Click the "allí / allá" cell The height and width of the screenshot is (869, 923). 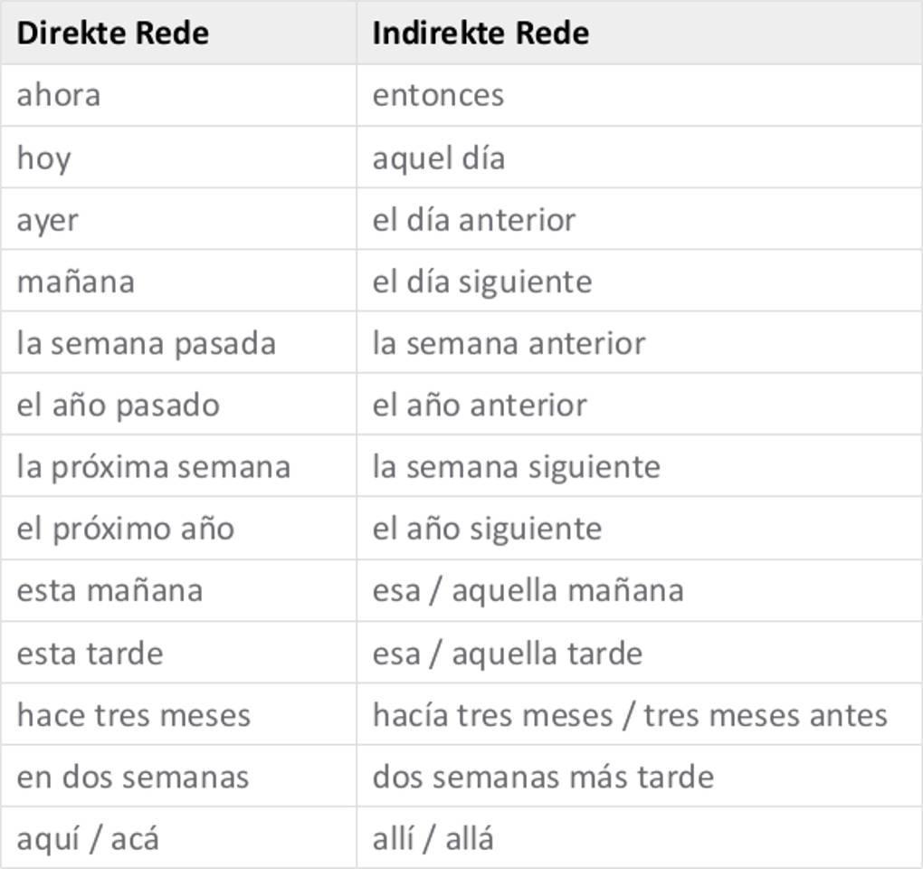coord(433,838)
